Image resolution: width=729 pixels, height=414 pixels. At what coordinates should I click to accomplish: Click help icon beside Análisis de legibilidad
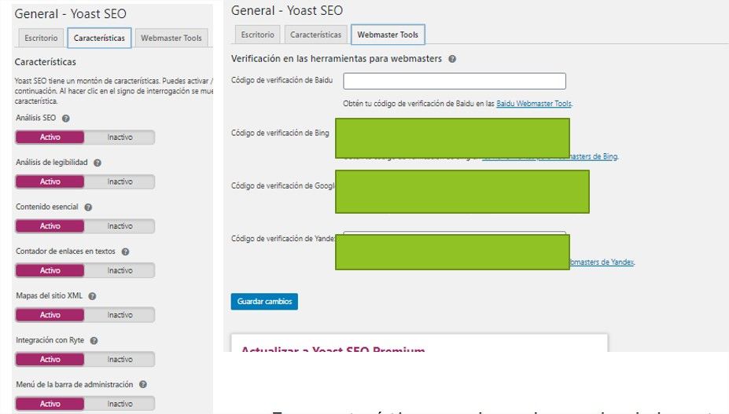tap(98, 163)
